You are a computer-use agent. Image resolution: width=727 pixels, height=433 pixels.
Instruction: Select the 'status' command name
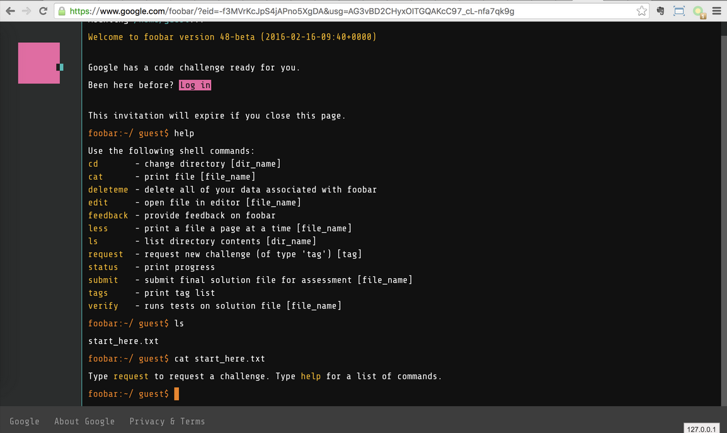(x=103, y=267)
